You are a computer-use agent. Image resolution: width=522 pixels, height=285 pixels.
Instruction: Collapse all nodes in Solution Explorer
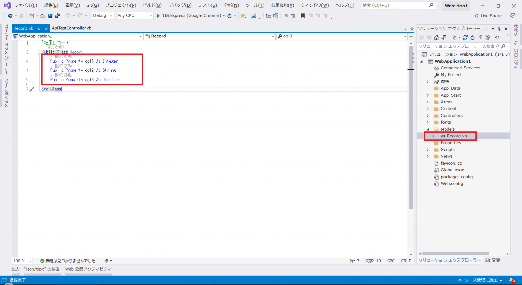point(481,37)
